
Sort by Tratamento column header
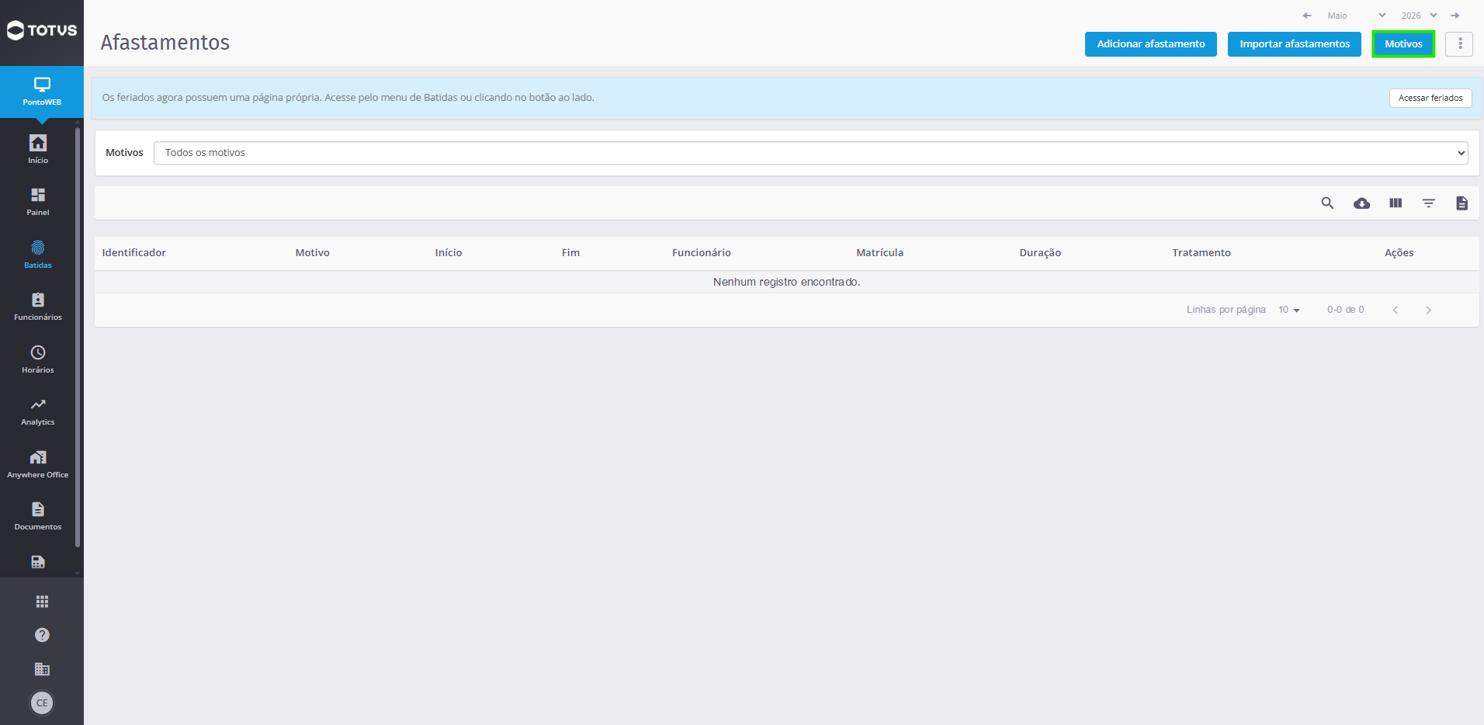1201,253
